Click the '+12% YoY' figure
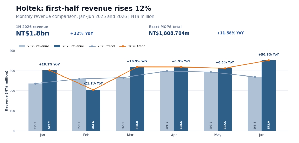Image resolution: width=299 pixels, height=143 pixels. click(82, 33)
